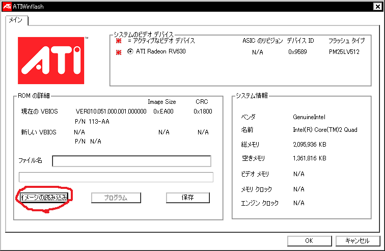Click the 現在の VBIOS label
Image resolution: width=385 pixels, height=251 pixels.
[40, 111]
